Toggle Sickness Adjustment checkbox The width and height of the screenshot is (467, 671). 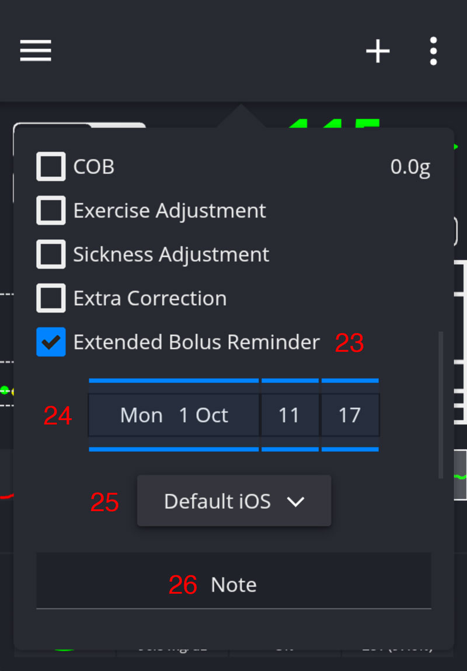click(x=51, y=254)
